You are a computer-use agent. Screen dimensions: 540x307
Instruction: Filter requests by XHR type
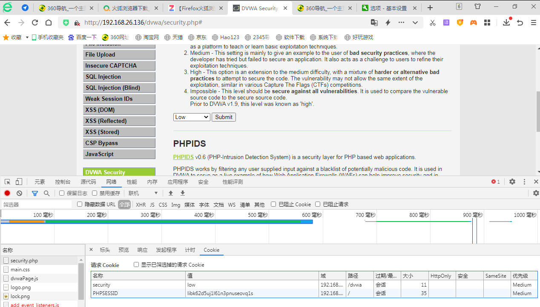(141, 205)
